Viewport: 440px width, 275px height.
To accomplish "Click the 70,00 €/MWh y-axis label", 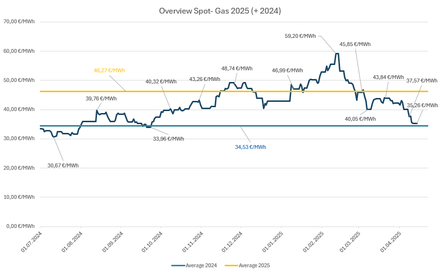I will click(19, 22).
